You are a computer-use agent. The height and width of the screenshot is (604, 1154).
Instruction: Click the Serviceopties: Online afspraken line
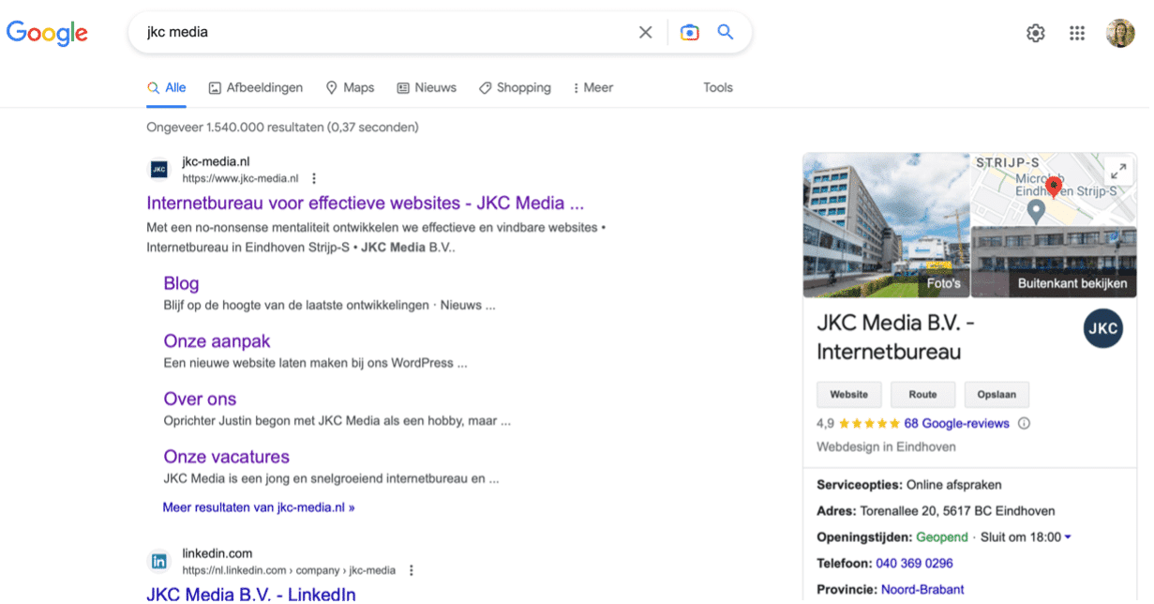pos(909,485)
